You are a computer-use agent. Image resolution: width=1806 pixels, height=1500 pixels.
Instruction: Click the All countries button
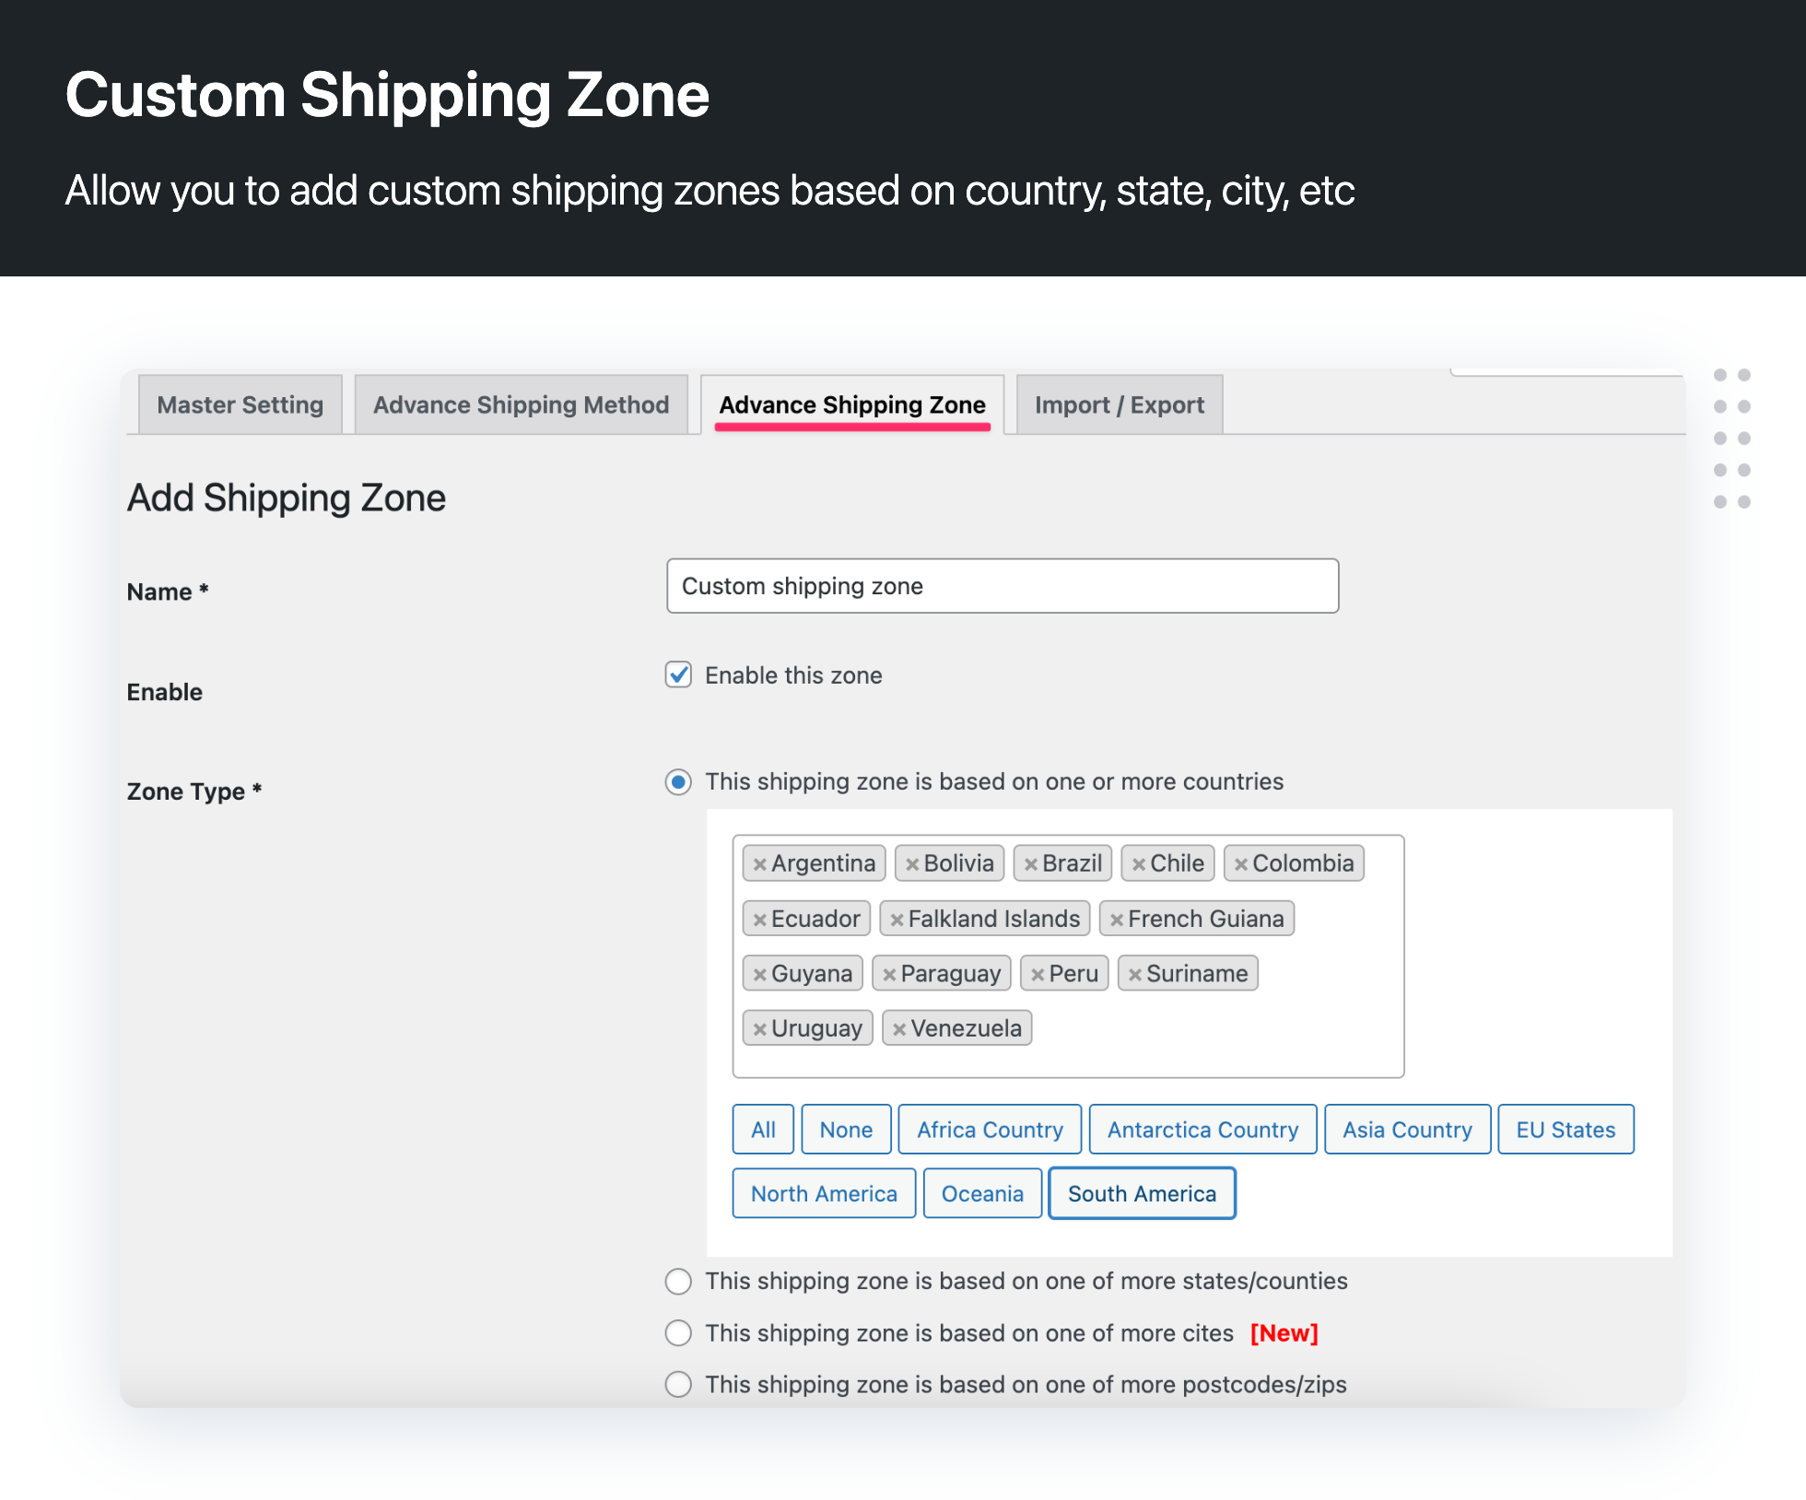(x=762, y=1129)
